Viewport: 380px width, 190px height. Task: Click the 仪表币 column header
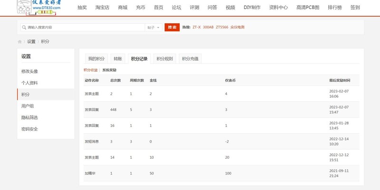[230, 81]
